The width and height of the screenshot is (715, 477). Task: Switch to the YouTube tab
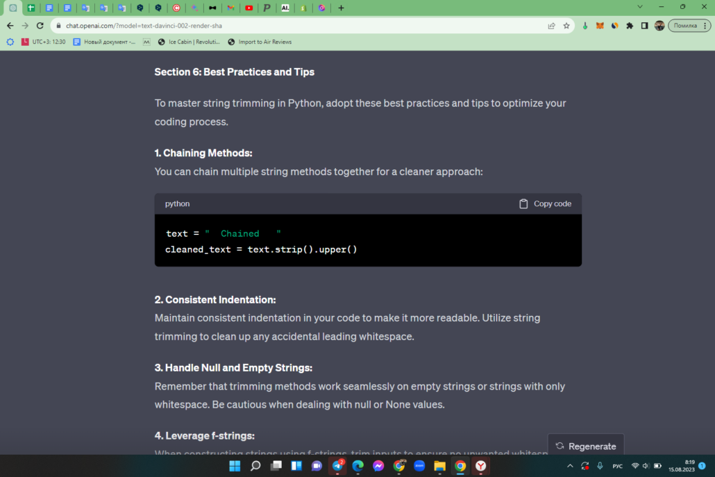click(249, 8)
